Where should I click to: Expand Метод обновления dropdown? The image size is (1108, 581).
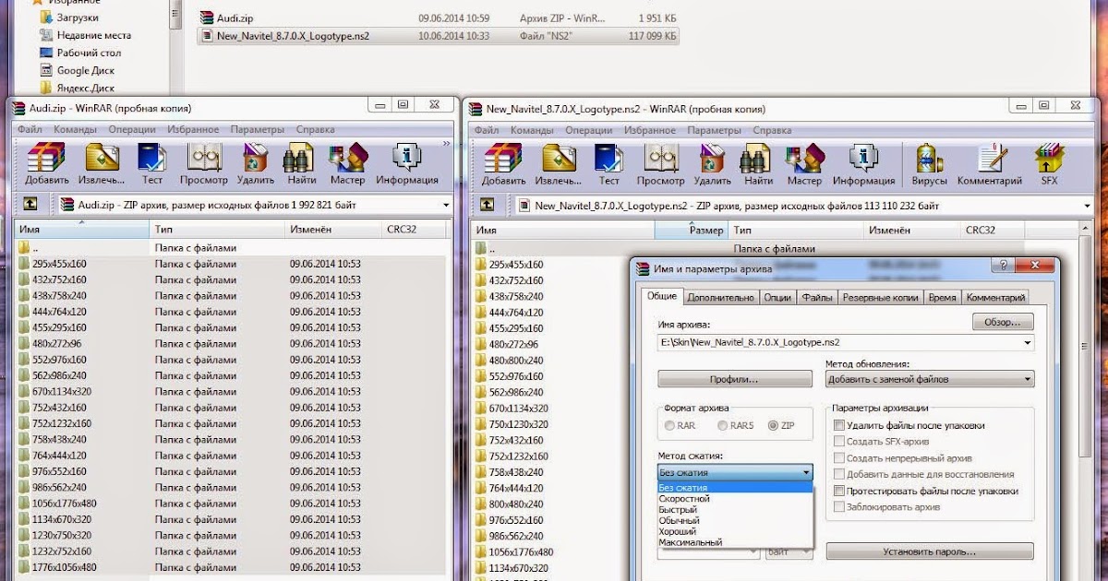point(1027,379)
